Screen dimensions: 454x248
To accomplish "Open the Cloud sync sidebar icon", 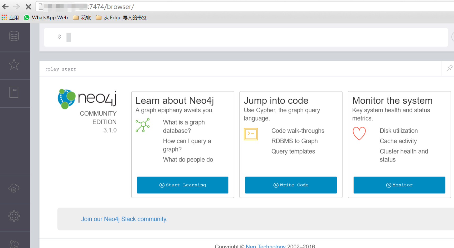I will tap(14, 188).
